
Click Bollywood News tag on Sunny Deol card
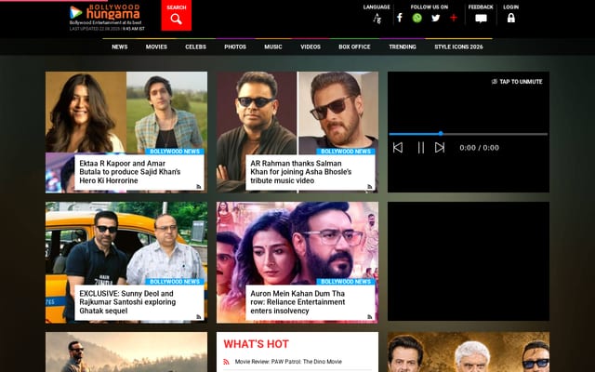175,282
